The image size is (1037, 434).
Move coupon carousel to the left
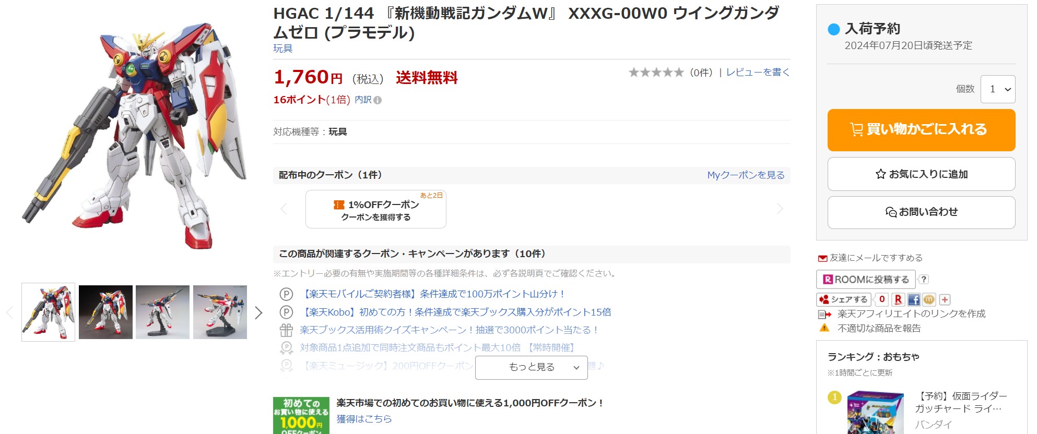point(284,209)
